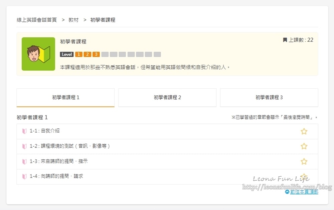This screenshot has width=334, height=210.
Task: Open the 教材 breadcrumb link
Action: pyautogui.click(x=73, y=20)
